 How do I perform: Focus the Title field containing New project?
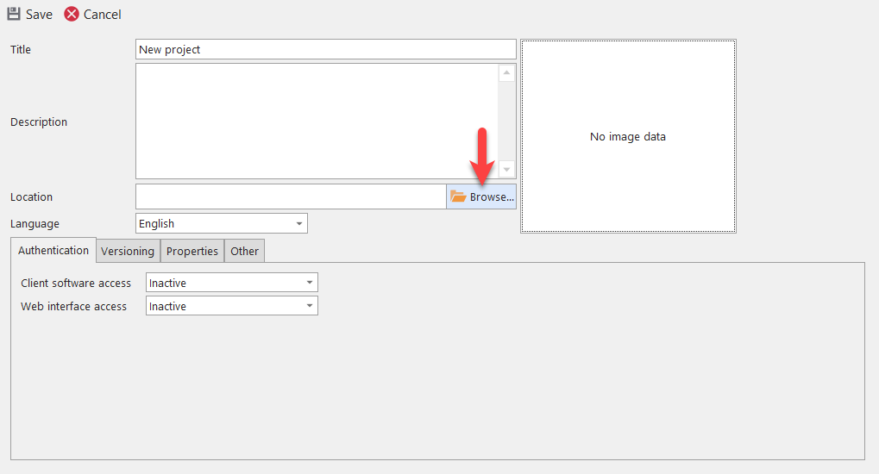coord(325,49)
